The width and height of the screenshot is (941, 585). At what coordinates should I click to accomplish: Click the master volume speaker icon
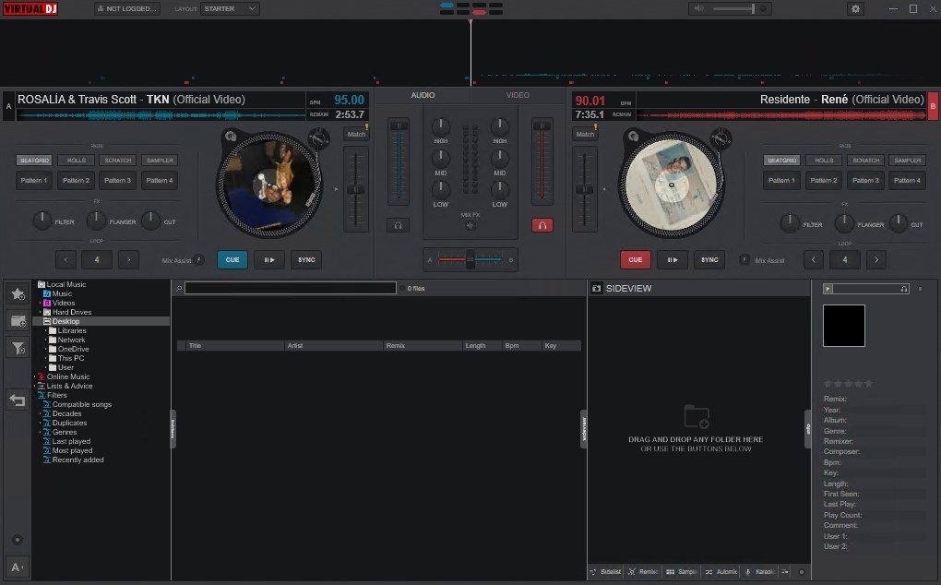[x=698, y=8]
